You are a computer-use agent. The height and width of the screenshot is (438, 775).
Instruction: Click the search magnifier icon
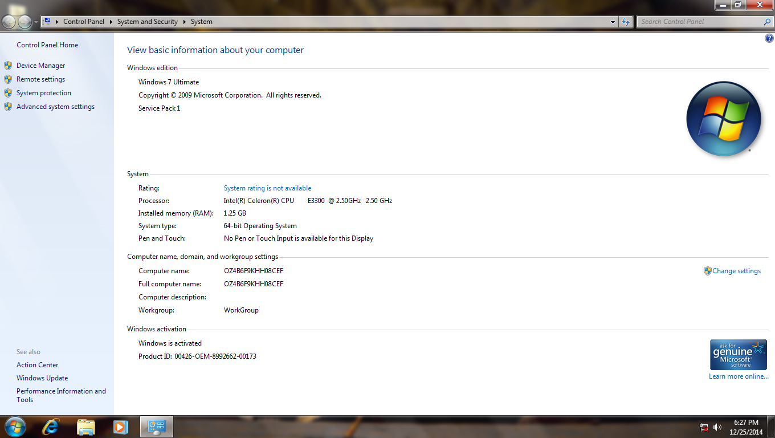coord(767,22)
